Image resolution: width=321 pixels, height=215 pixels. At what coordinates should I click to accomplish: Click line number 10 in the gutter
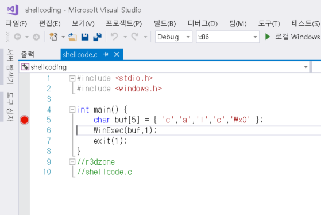47,172
